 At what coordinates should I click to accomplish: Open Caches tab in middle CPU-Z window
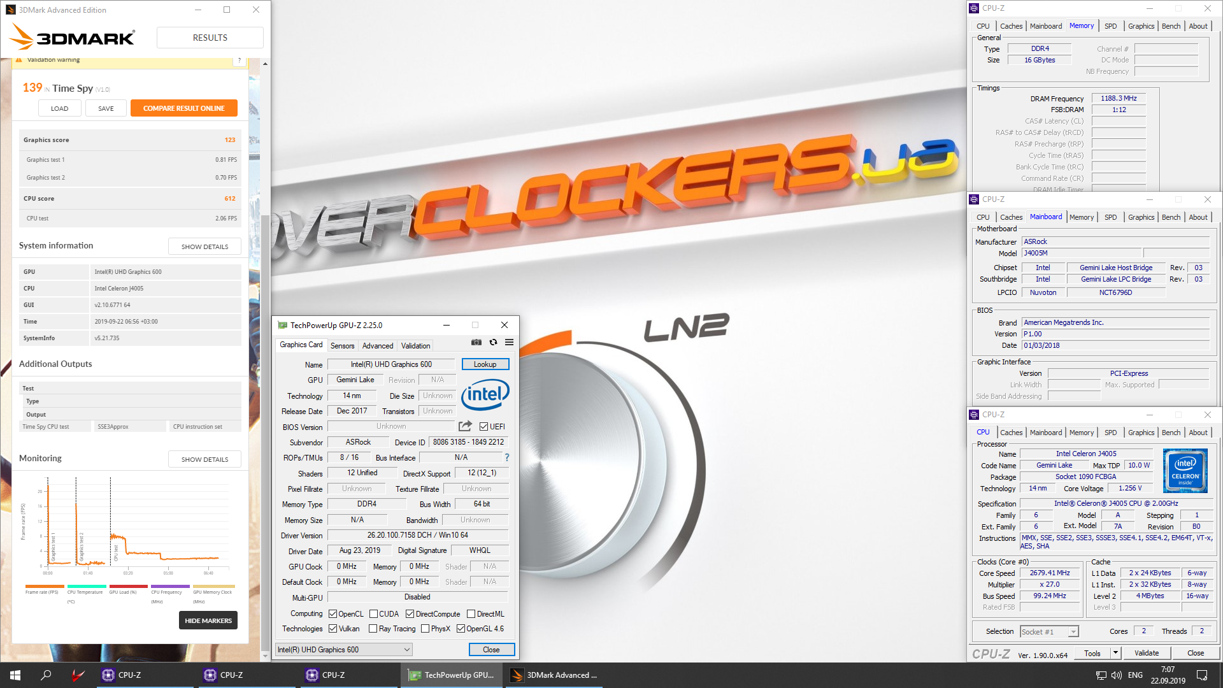[x=1011, y=217]
